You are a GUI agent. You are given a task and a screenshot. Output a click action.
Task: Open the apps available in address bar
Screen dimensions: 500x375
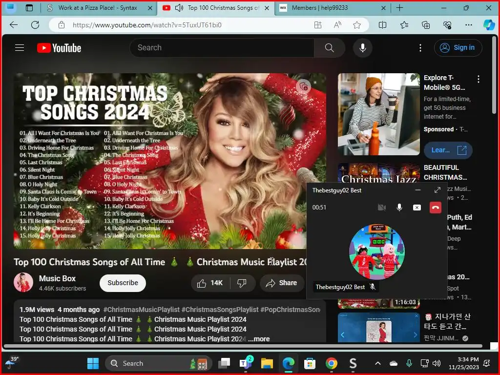point(318,25)
